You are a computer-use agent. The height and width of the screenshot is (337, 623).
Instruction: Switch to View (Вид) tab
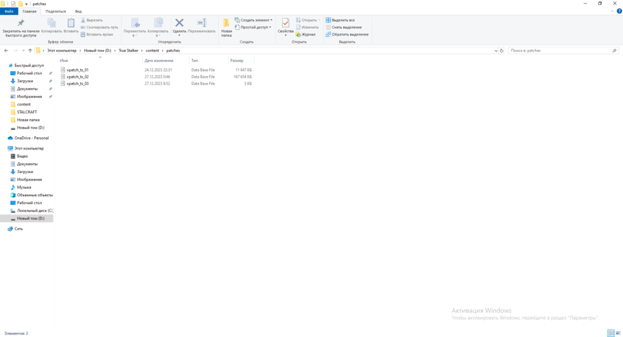click(x=78, y=11)
